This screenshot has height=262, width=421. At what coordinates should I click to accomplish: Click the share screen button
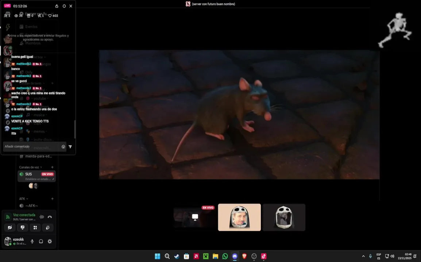point(23,227)
